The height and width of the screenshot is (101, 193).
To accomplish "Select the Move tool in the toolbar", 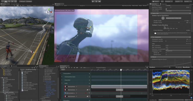I will pos(6,1).
